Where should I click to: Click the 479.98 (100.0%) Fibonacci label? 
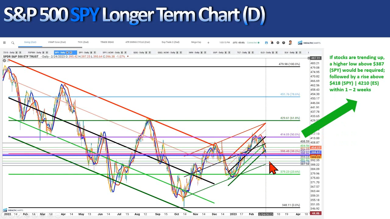(x=289, y=64)
